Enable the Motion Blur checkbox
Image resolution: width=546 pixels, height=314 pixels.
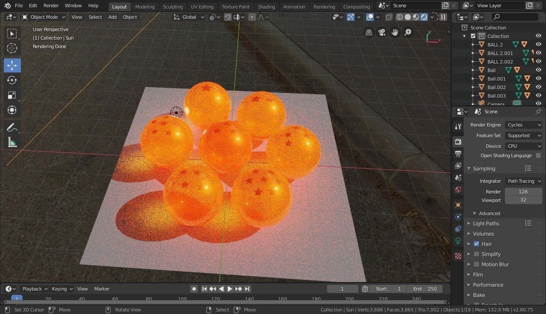pos(476,264)
